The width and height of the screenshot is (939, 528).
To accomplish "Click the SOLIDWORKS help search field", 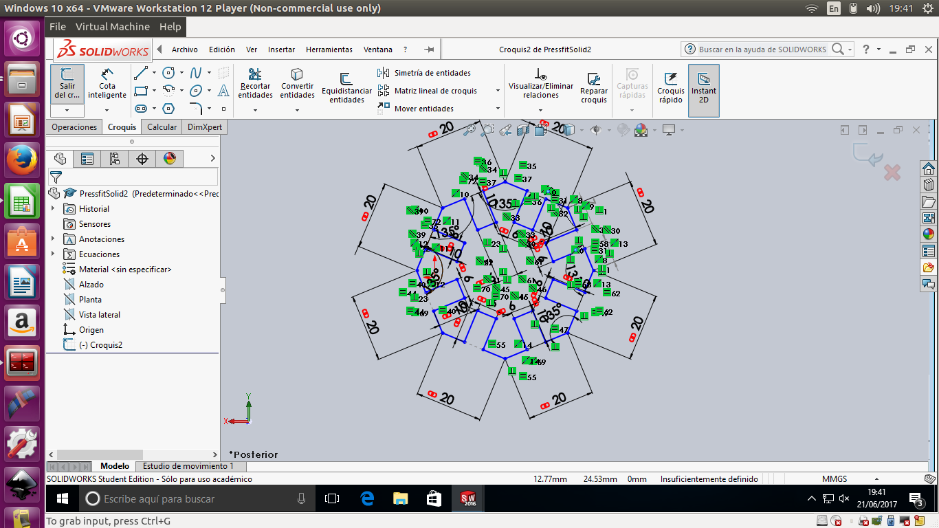I will [762, 49].
